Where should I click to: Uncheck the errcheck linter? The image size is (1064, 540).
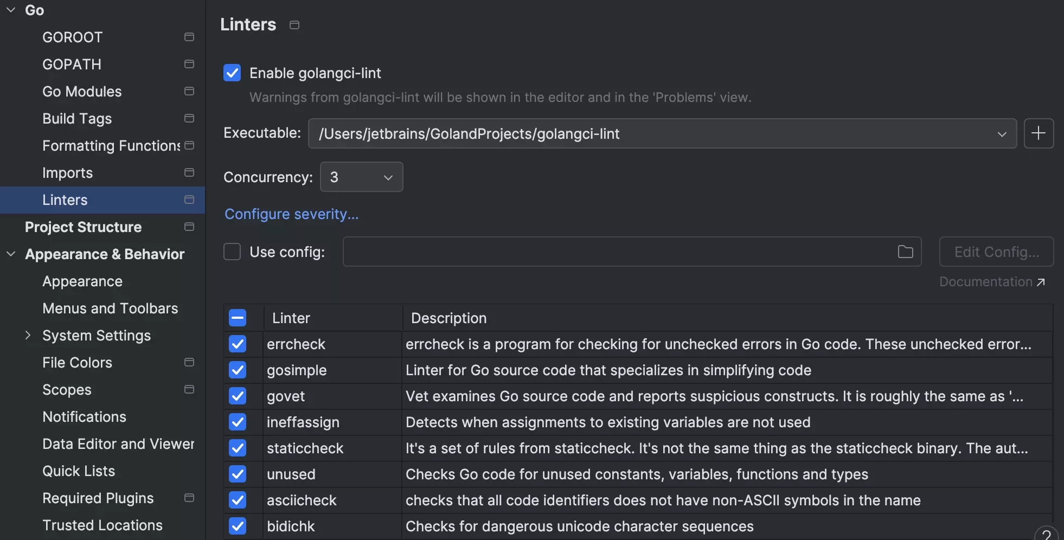click(238, 344)
